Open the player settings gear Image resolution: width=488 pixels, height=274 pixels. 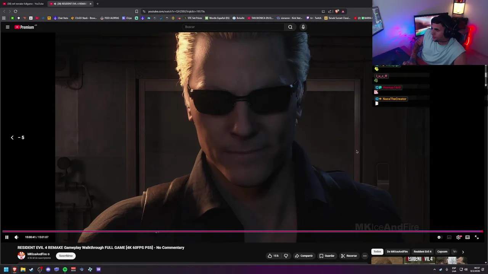tap(458, 237)
